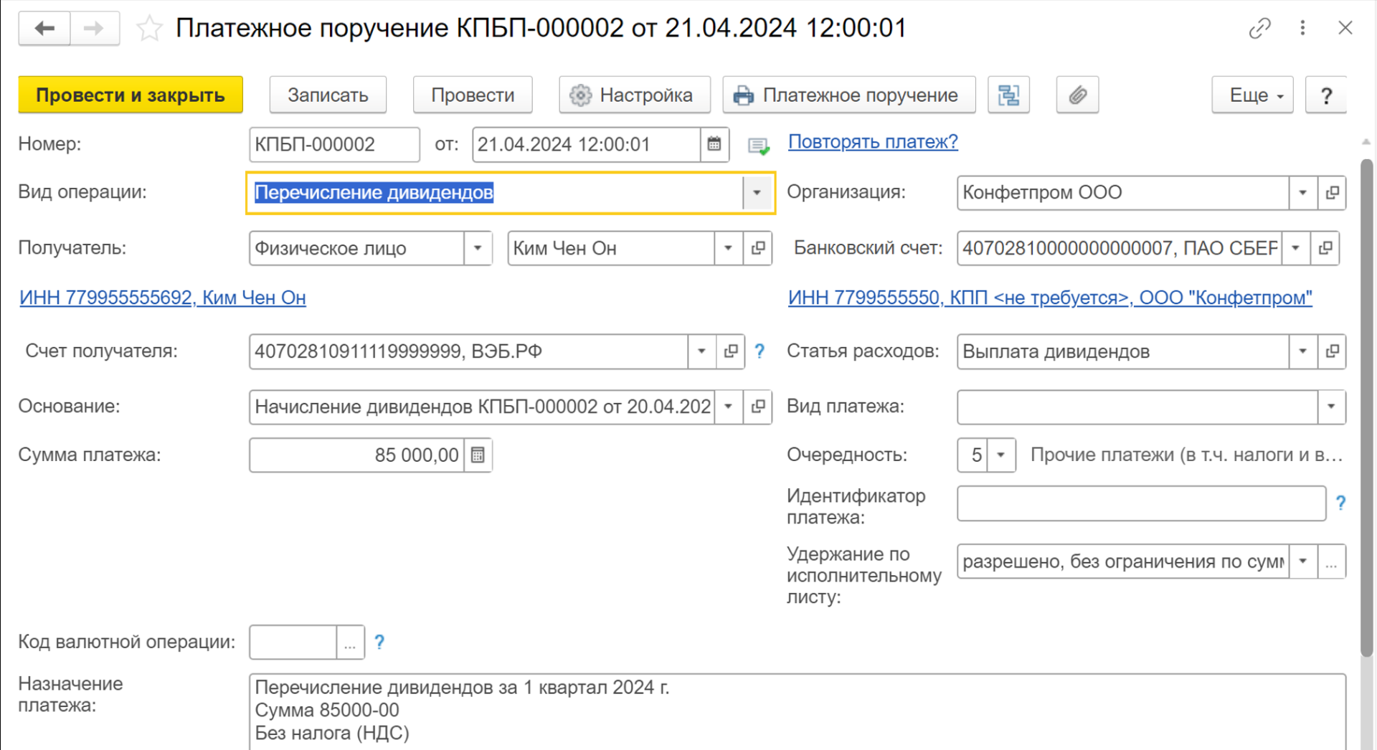Click the document status icon with green check
This screenshot has height=750, width=1377.
coord(758,146)
